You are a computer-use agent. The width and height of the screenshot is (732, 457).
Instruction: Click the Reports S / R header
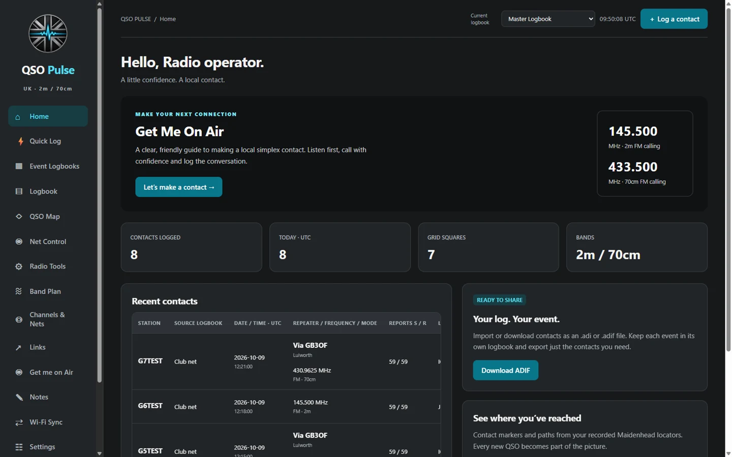(x=408, y=323)
